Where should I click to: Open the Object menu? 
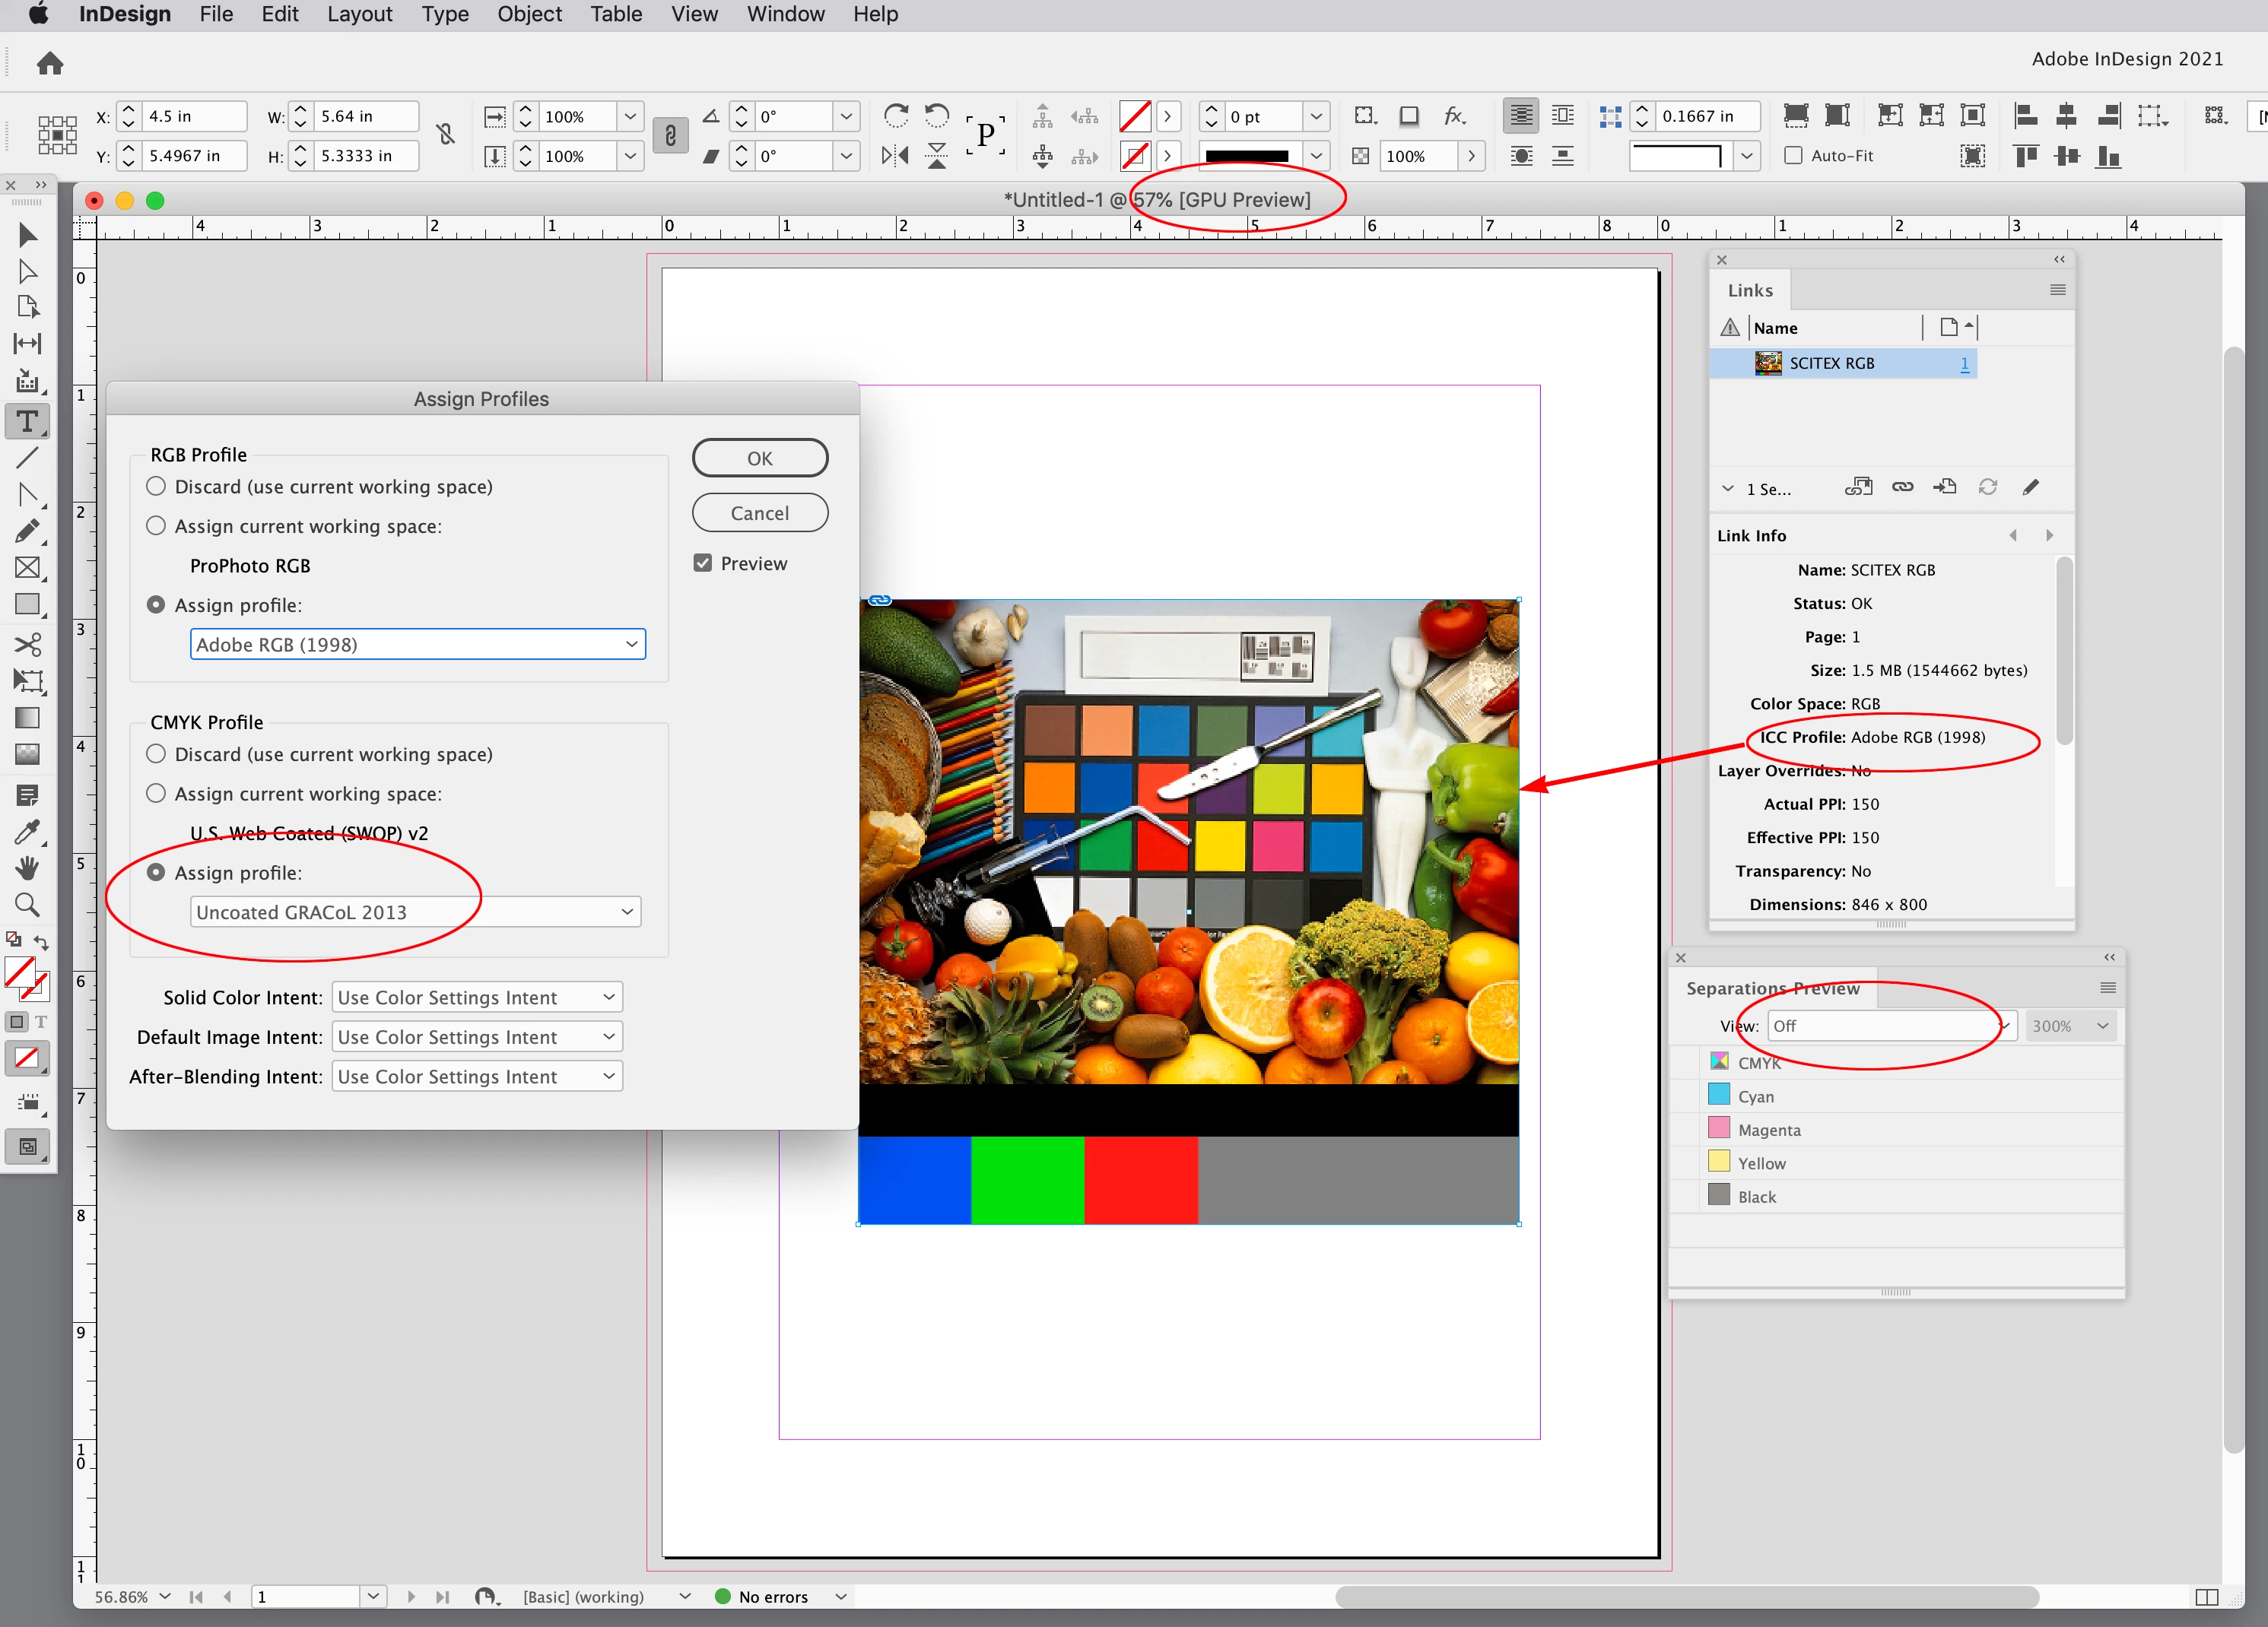529,14
